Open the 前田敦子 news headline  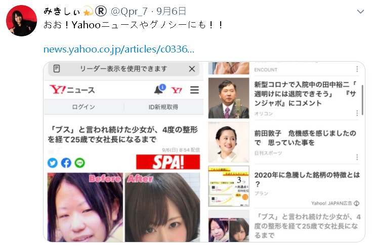305,138
